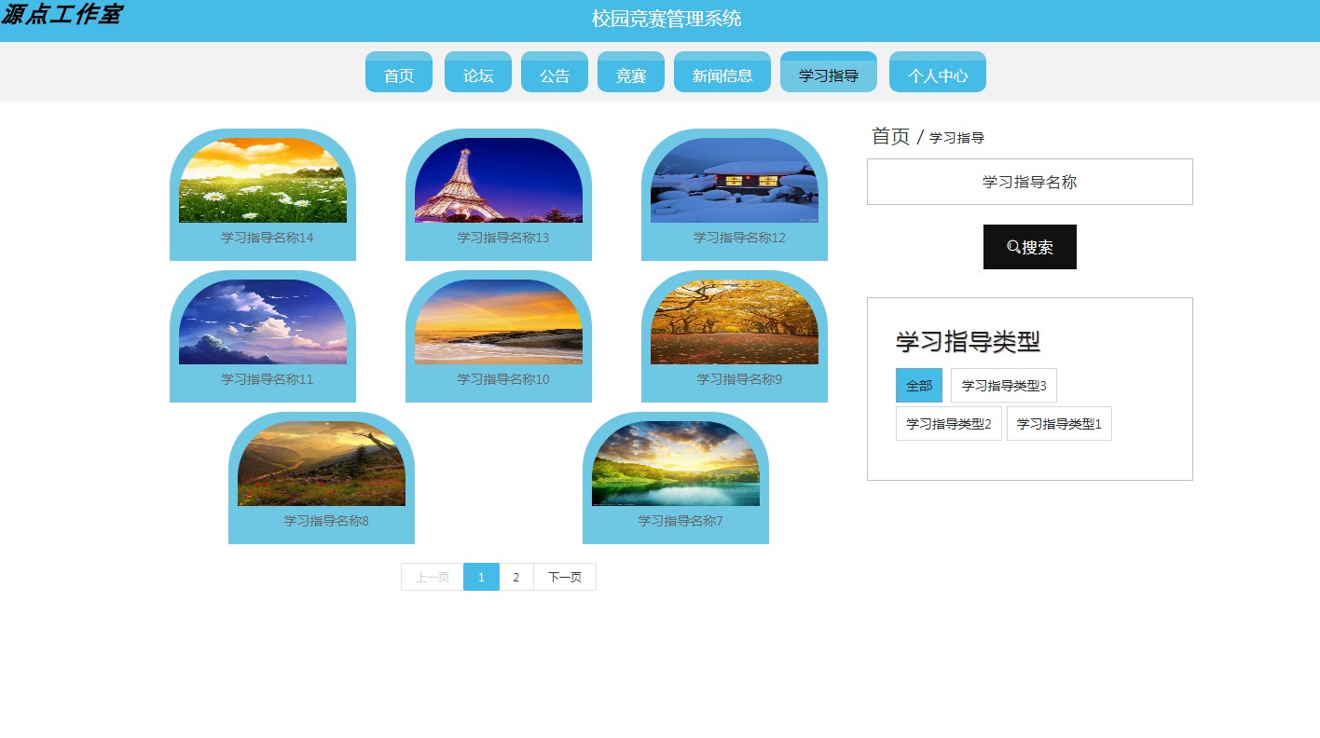The image size is (1320, 738).
Task: Click the 学习指导类型 panel heading
Action: (968, 342)
